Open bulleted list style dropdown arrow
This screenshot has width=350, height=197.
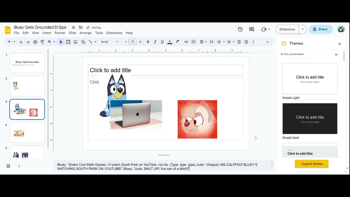224,42
